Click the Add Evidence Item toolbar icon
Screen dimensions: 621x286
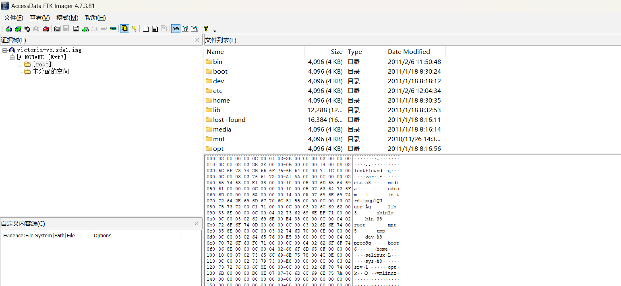click(x=8, y=29)
